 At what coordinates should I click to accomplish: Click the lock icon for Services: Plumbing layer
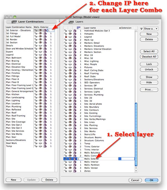65,95
